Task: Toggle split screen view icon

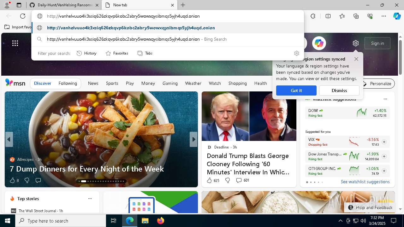Action: click(x=328, y=16)
